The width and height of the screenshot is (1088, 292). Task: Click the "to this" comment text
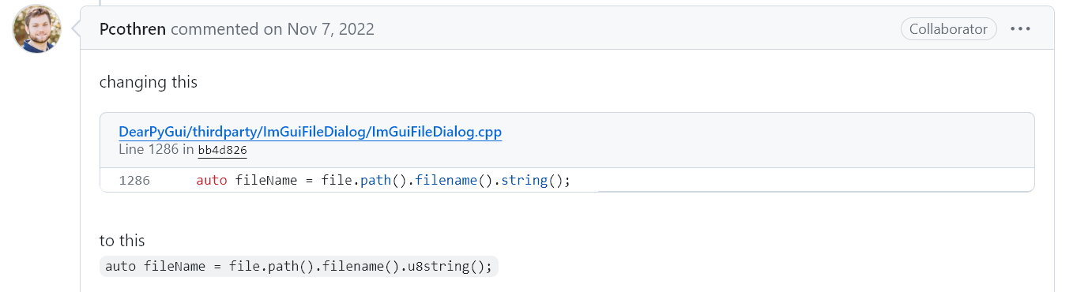(x=122, y=241)
